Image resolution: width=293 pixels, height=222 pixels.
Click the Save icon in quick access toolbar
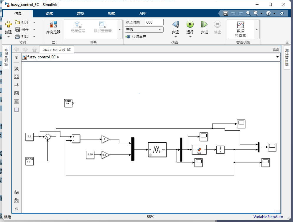(x=225, y=14)
